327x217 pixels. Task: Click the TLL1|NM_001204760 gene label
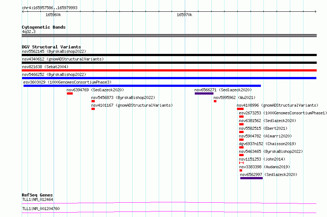coord(41,209)
